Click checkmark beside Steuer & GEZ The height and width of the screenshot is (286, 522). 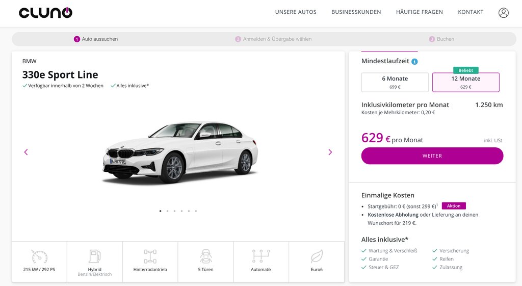click(364, 267)
